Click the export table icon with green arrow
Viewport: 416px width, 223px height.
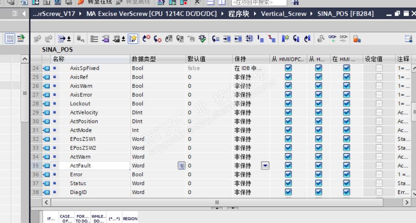pos(21,39)
